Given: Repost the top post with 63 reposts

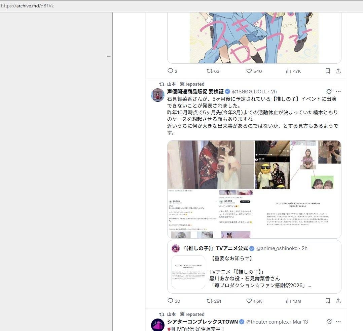Looking at the screenshot, I should (x=210, y=71).
